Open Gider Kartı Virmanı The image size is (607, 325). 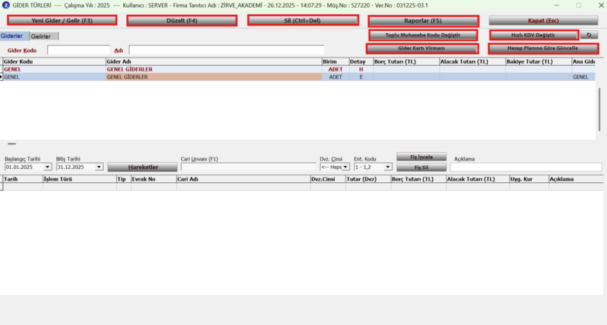[x=422, y=49]
